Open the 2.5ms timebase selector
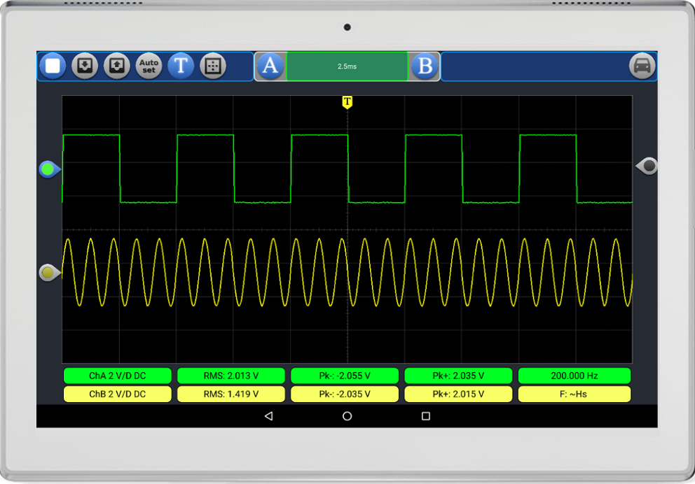The width and height of the screenshot is (695, 484). (347, 66)
